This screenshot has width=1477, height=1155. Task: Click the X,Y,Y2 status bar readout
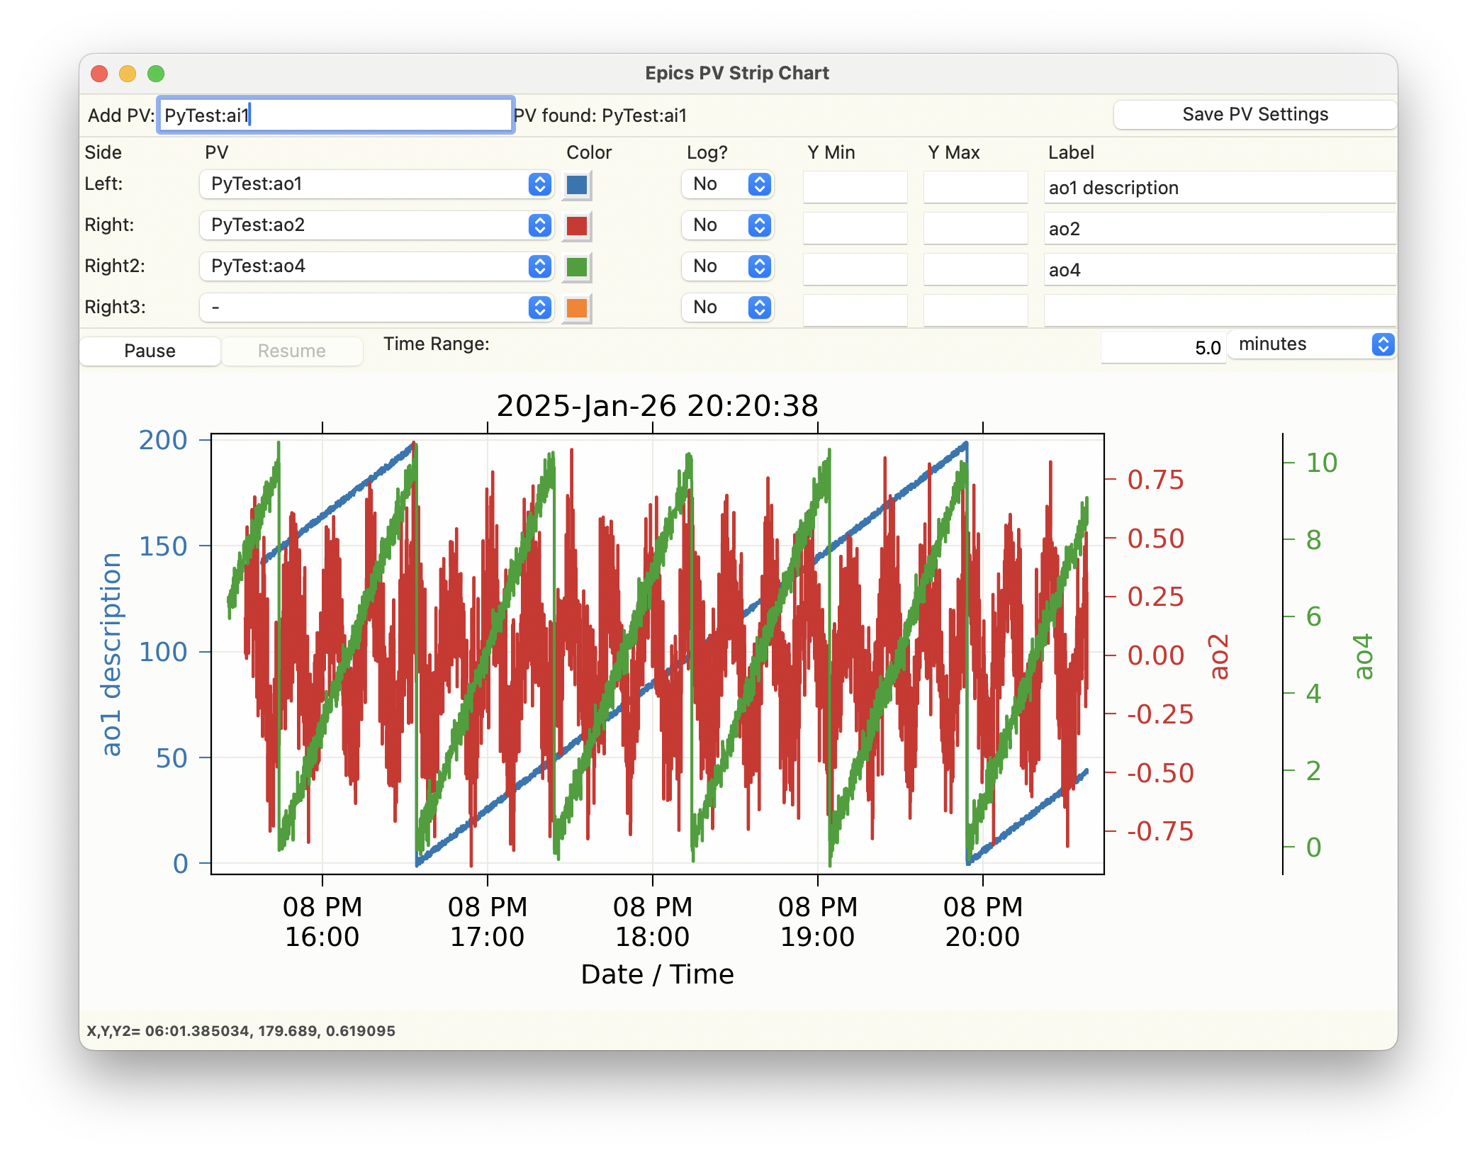click(x=241, y=1031)
